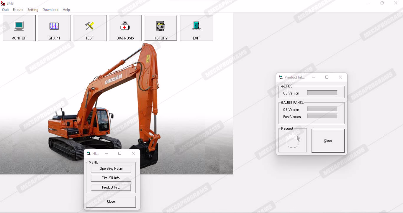Open the Excute menu
403x213 pixels.
coord(18,10)
